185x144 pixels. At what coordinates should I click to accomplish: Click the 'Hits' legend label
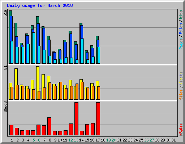click(181, 15)
